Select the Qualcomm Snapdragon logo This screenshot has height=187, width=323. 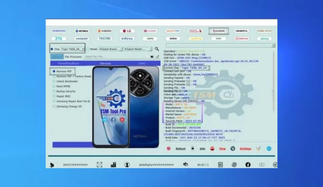[x=196, y=31]
